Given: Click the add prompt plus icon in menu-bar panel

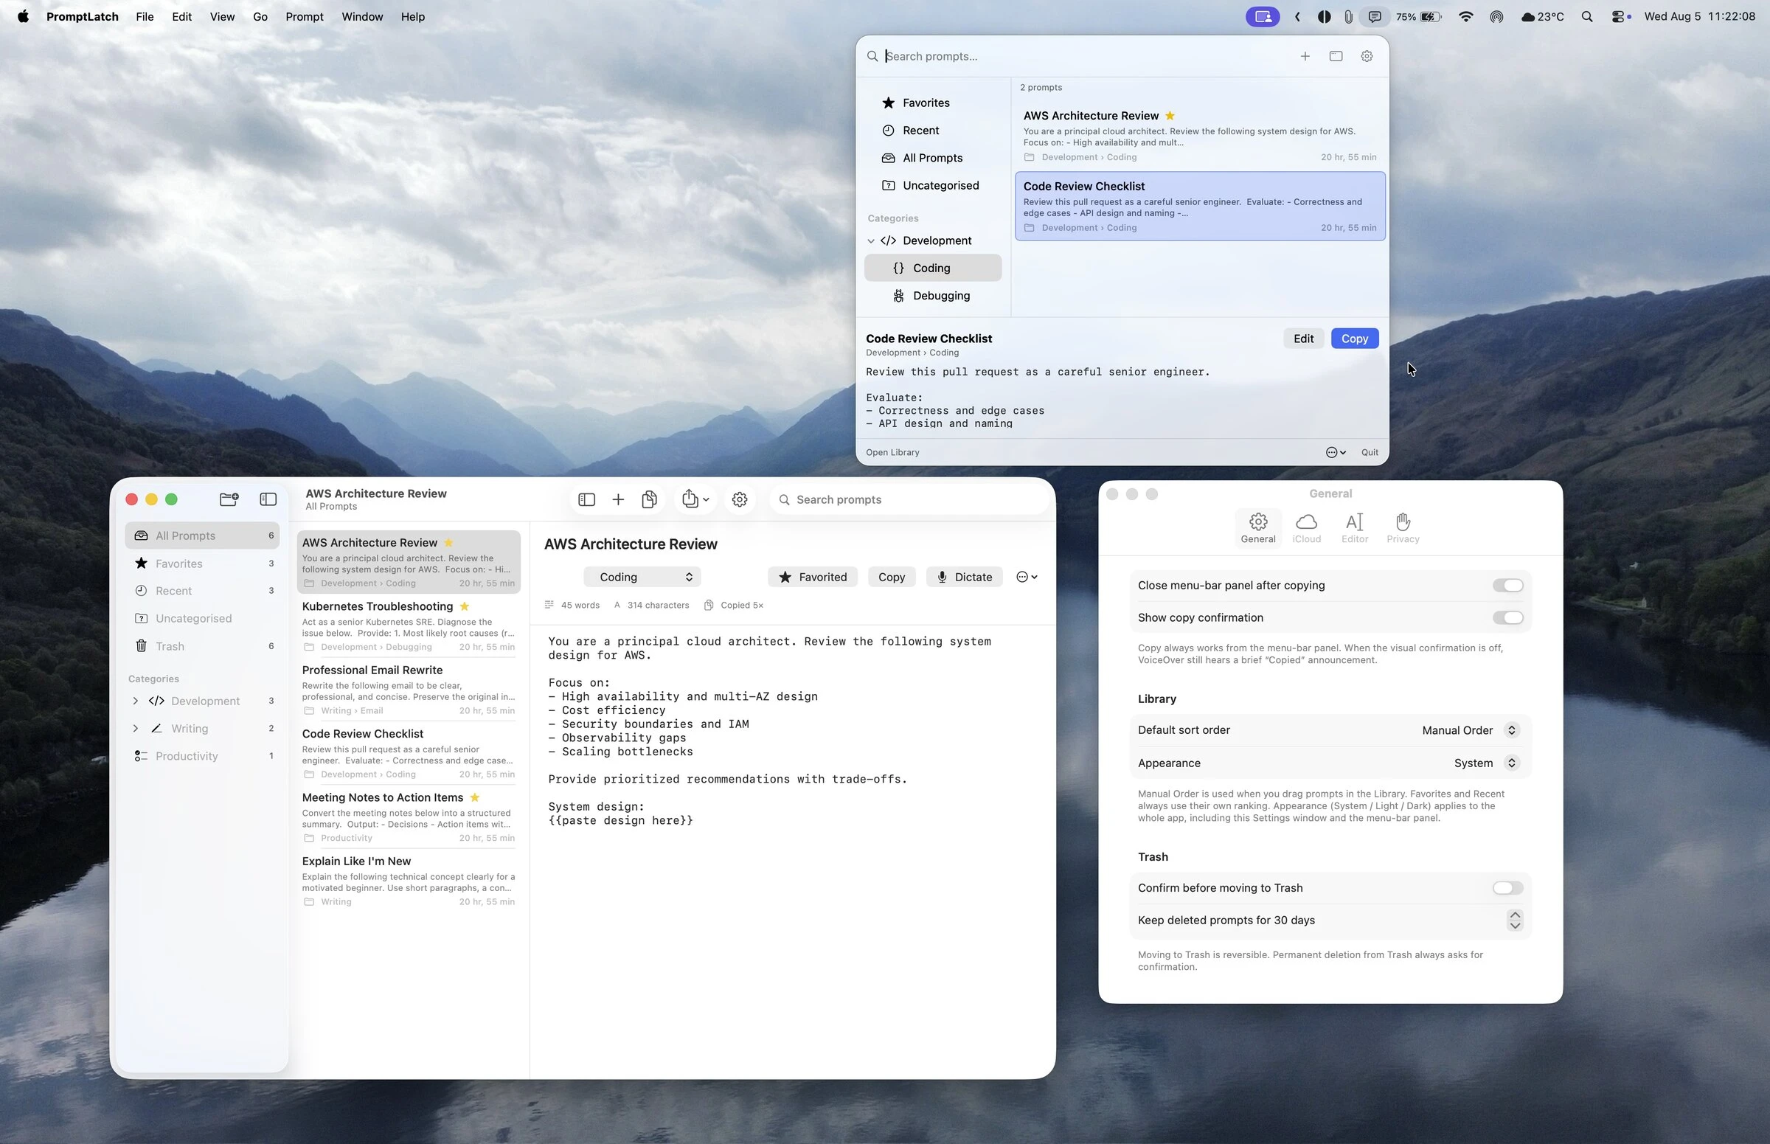Looking at the screenshot, I should [1305, 57].
